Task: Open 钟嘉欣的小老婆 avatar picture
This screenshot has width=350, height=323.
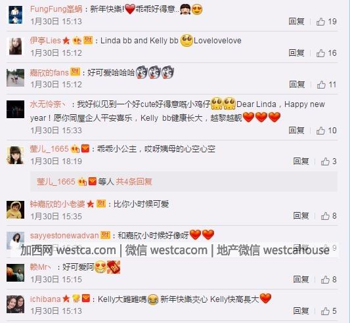Action: click(15, 209)
